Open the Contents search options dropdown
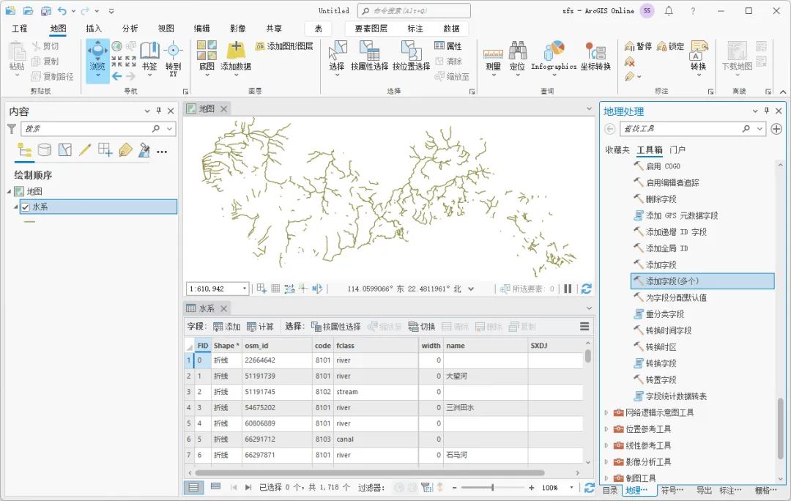791x501 pixels. click(169, 129)
